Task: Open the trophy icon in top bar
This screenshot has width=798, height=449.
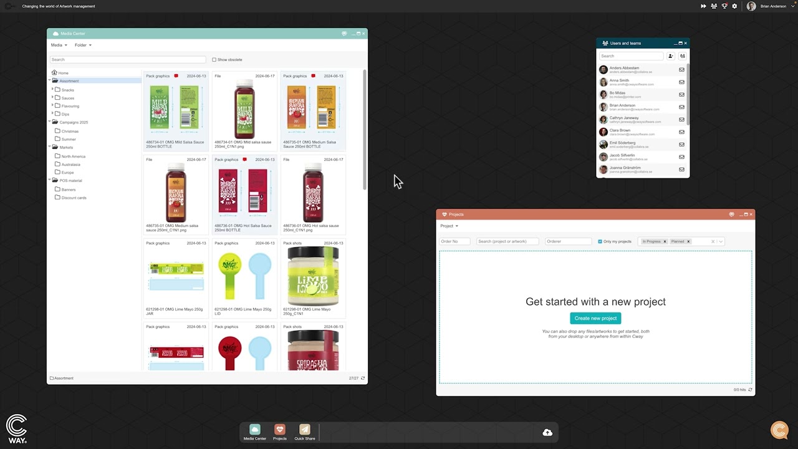Action: 724,6
